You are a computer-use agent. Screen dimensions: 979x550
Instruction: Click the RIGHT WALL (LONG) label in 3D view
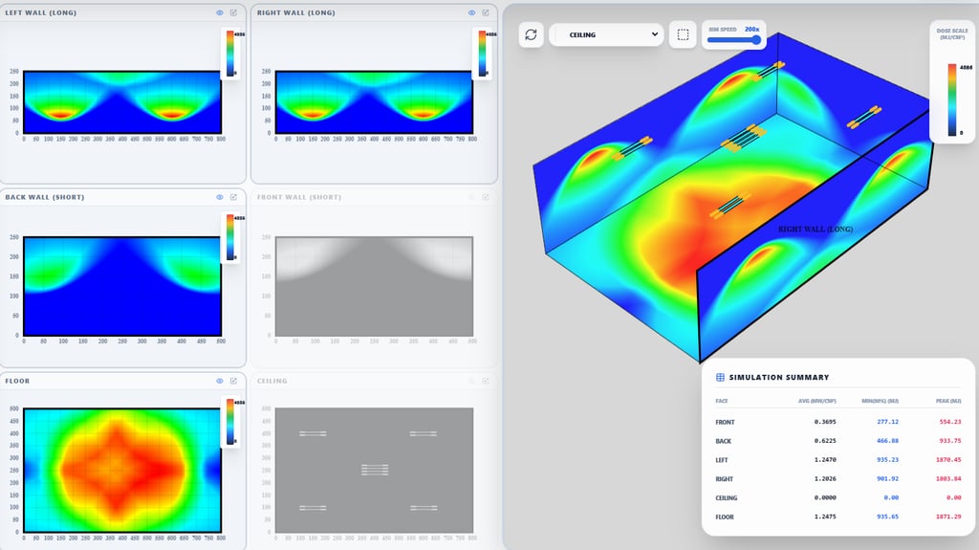point(816,230)
